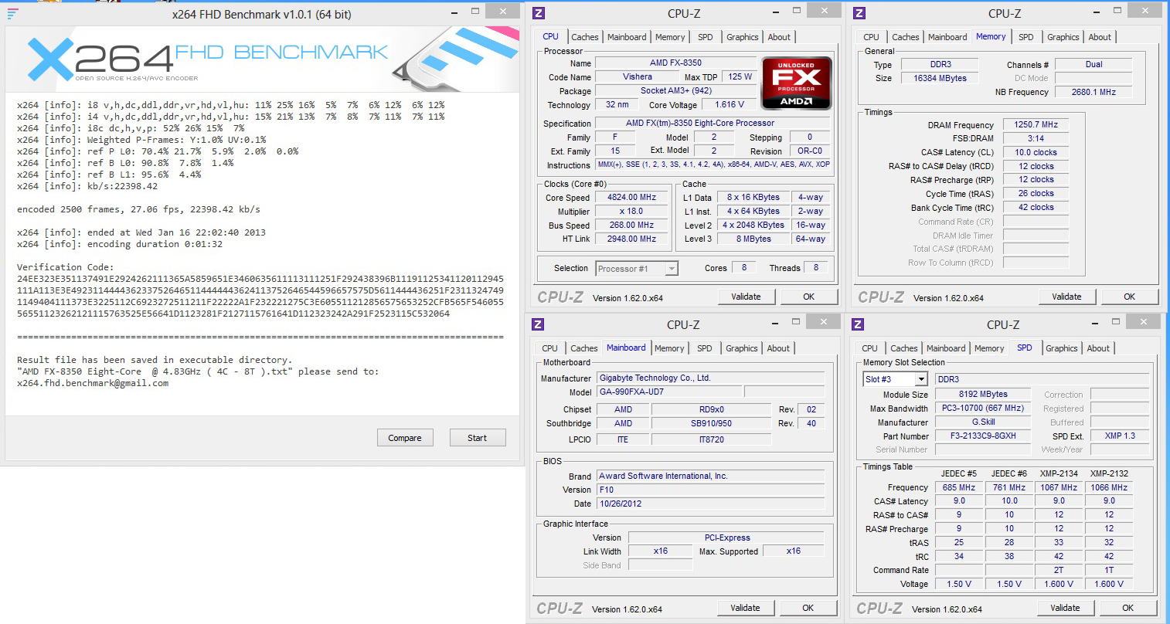This screenshot has width=1170, height=624.
Task: Open the Caches tab in the CPU-Z processor window
Action: point(585,37)
